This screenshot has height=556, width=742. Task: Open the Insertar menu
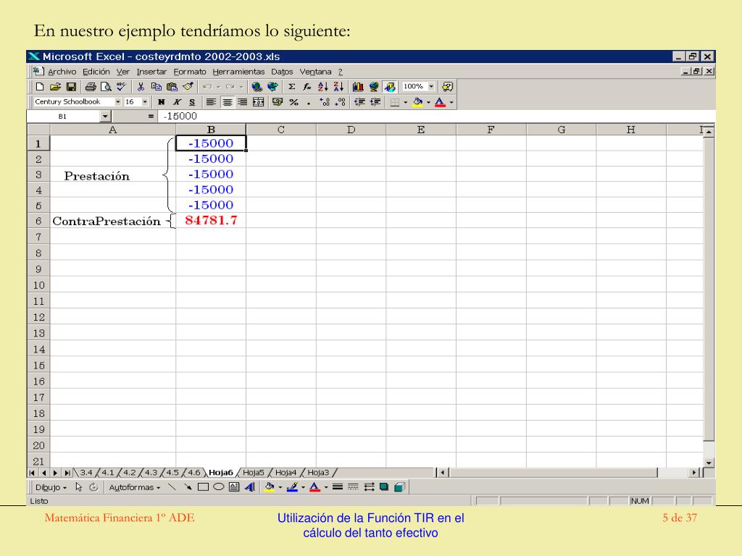151,72
